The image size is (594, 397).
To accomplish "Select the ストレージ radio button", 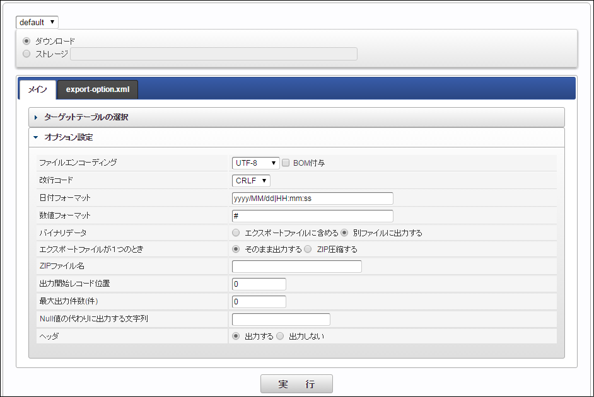I will point(26,54).
